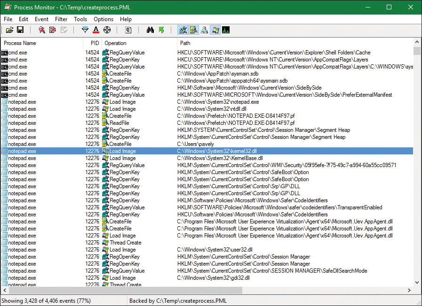Toggle Show Network Activity button
Image resolution: width=422 pixels, height=306 pixels.
point(204,30)
